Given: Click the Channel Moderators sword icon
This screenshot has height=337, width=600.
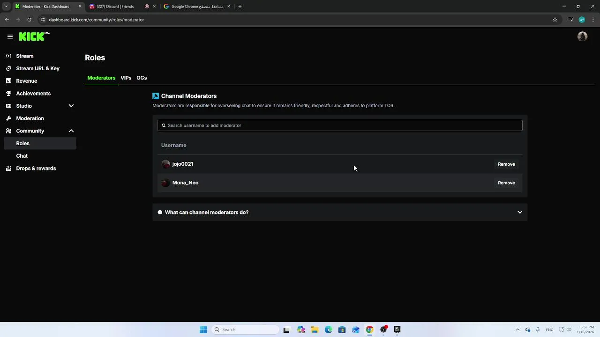Looking at the screenshot, I should (x=156, y=96).
